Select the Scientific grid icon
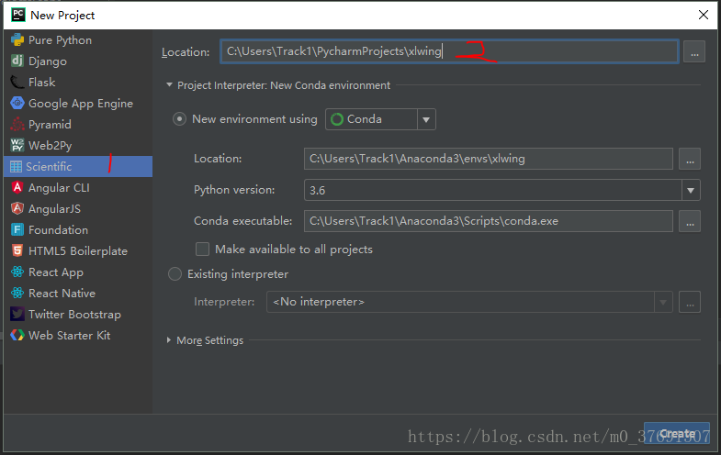Image resolution: width=721 pixels, height=455 pixels. [17, 167]
